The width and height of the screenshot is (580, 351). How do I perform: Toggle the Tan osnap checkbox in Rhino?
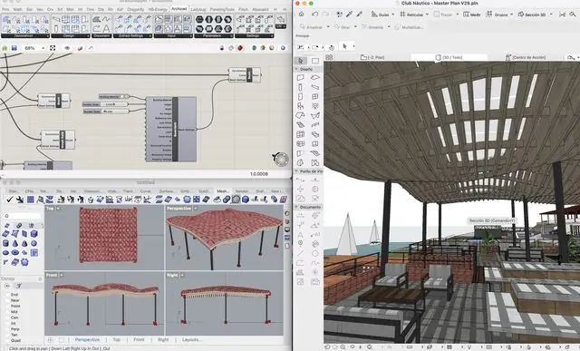(x=8, y=335)
